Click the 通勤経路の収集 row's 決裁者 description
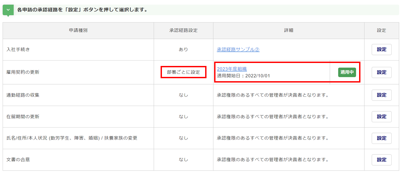This screenshot has height=172, width=402. [273, 95]
